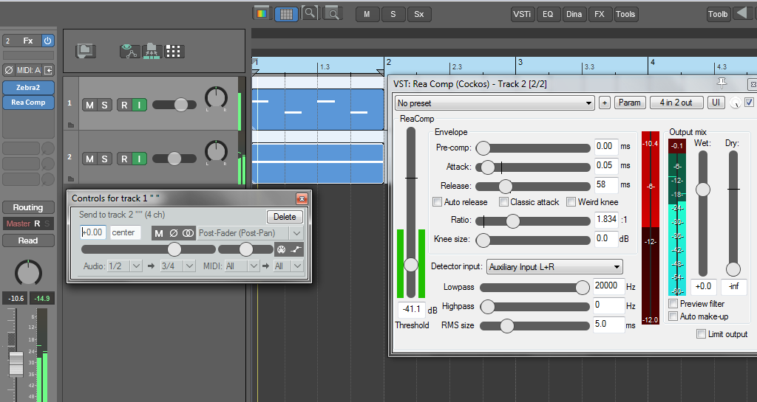
Task: Open the Dina toolbar menu
Action: (x=574, y=15)
